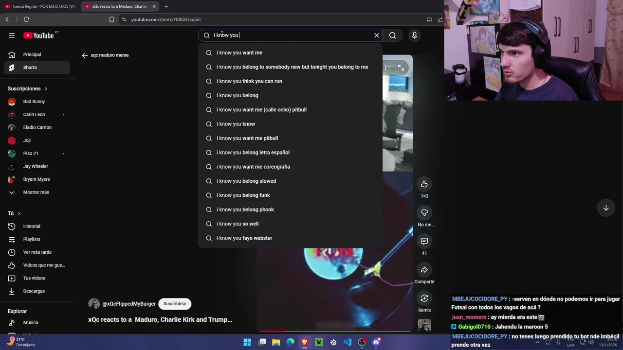The image size is (623, 350).
Task: Open the Short's three-dot options
Action: point(385,68)
